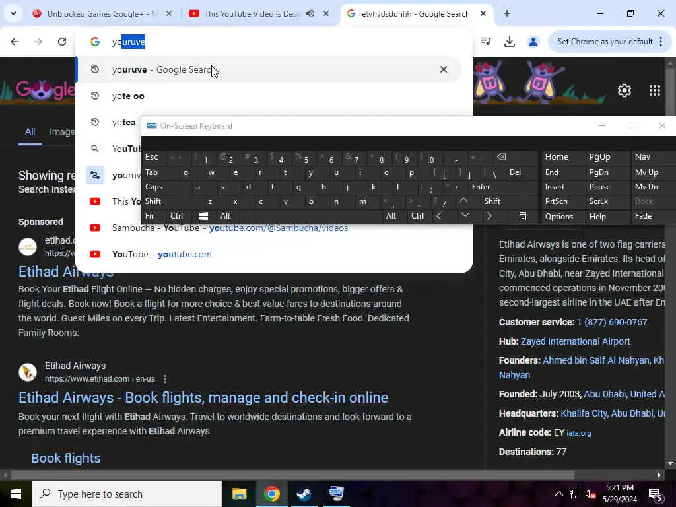676x507 pixels.
Task: Open the Chrome profile avatar icon
Action: click(533, 42)
